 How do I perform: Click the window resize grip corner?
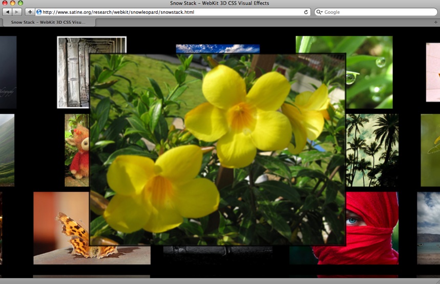(x=437, y=281)
